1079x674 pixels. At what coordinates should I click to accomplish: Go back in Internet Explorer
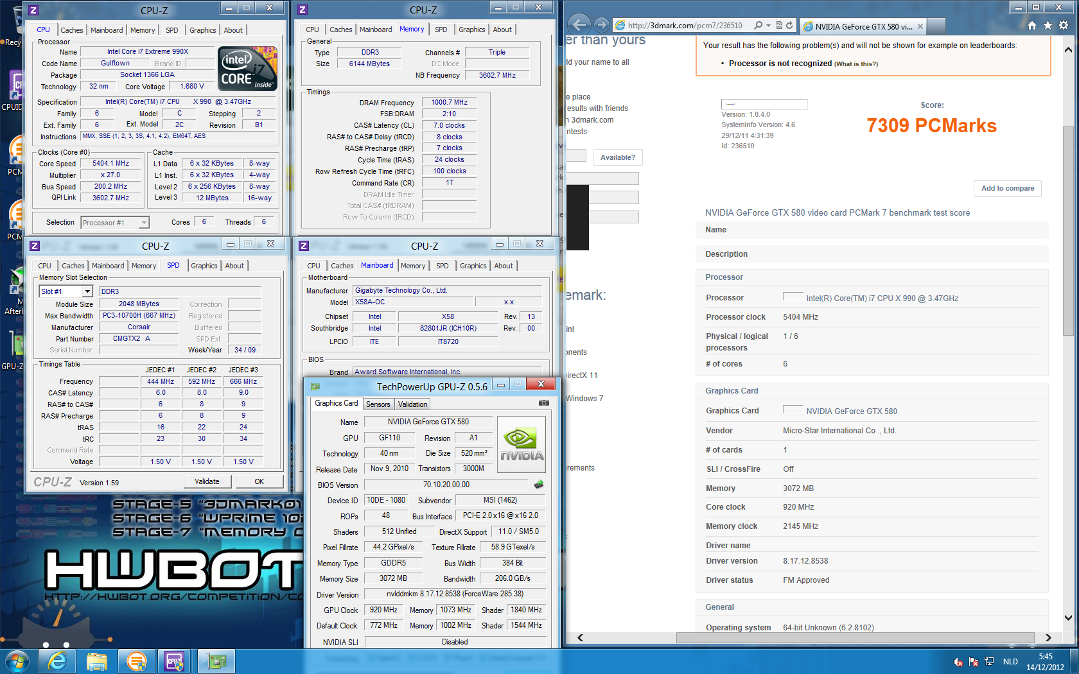coord(579,25)
